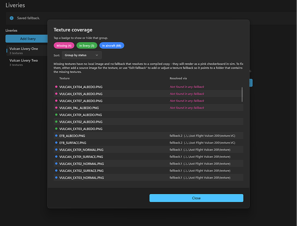The width and height of the screenshot is (297, 226).
Task: Select Vulcan Livery One in list
Action: pos(27,50)
